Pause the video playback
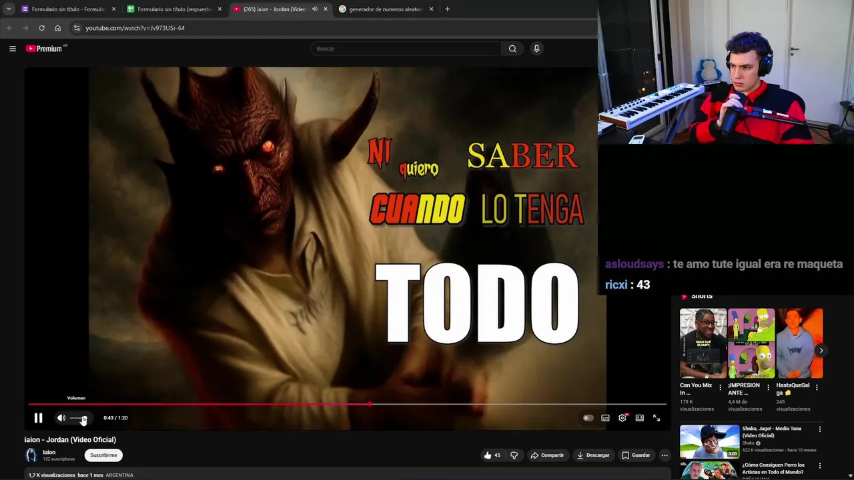Image resolution: width=854 pixels, height=480 pixels. 38,418
